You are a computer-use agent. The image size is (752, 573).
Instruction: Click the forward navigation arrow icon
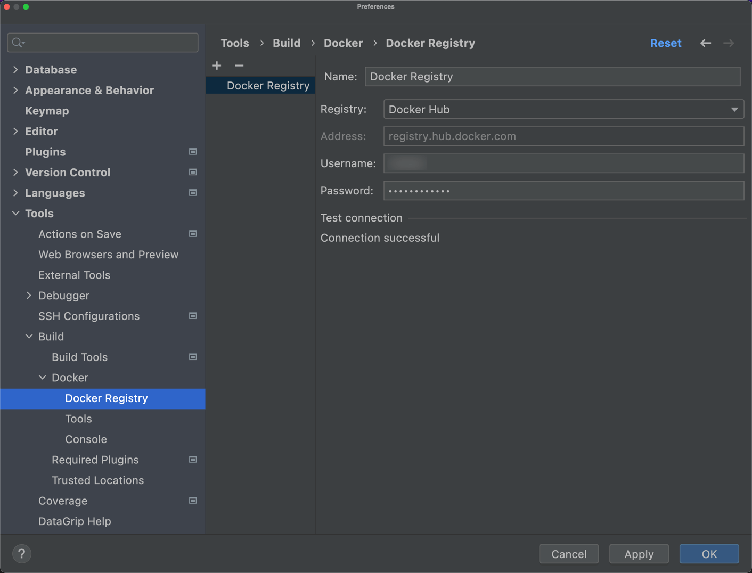729,43
